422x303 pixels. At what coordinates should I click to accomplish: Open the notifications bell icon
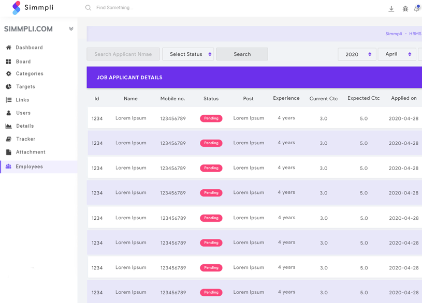[417, 9]
